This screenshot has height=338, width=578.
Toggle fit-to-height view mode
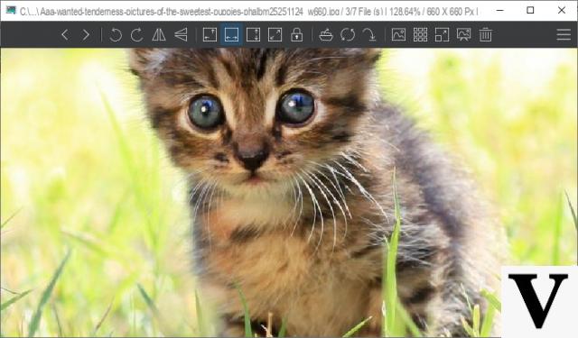253,35
